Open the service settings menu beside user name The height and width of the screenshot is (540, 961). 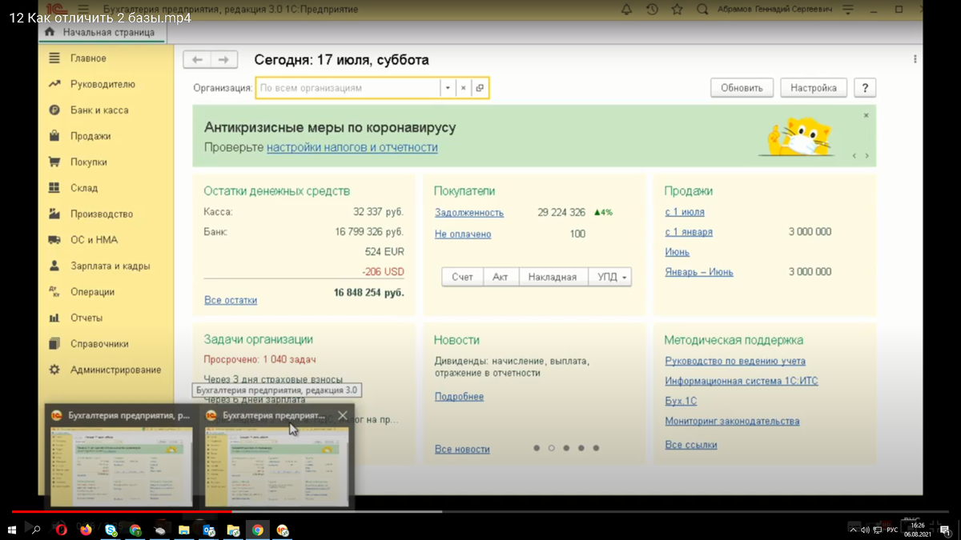coord(848,10)
